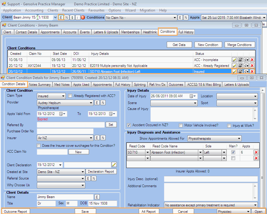Click the condition details panel vertical scrollbar

262,148
